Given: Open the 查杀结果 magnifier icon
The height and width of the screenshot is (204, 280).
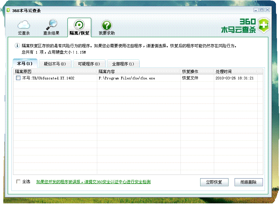Looking at the screenshot, I should (x=51, y=25).
